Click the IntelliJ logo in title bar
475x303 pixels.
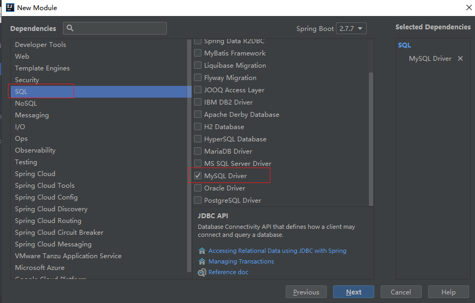coord(10,7)
